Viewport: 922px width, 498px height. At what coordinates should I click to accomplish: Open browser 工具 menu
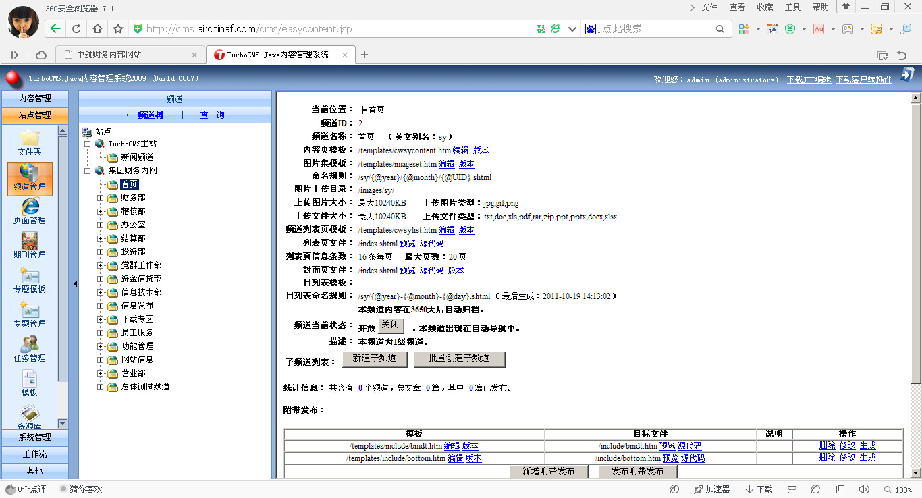pos(792,7)
